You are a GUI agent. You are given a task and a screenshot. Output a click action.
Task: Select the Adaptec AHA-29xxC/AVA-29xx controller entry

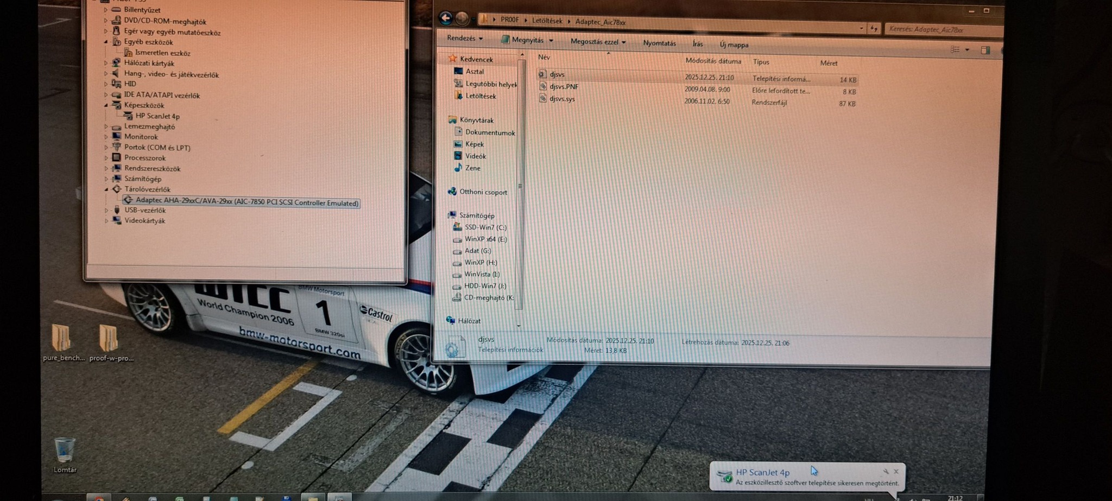pos(241,201)
